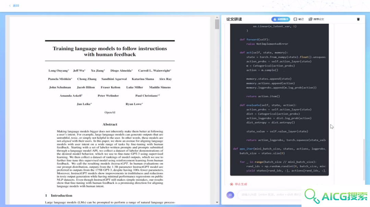
Task: Click author name 'Xu Jiang'
Action: tap(98, 71)
